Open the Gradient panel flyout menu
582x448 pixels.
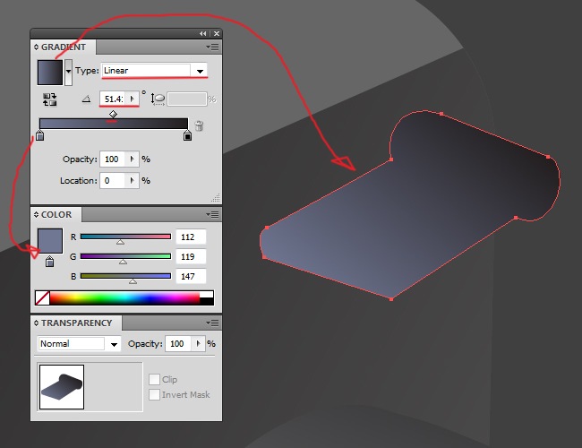212,47
